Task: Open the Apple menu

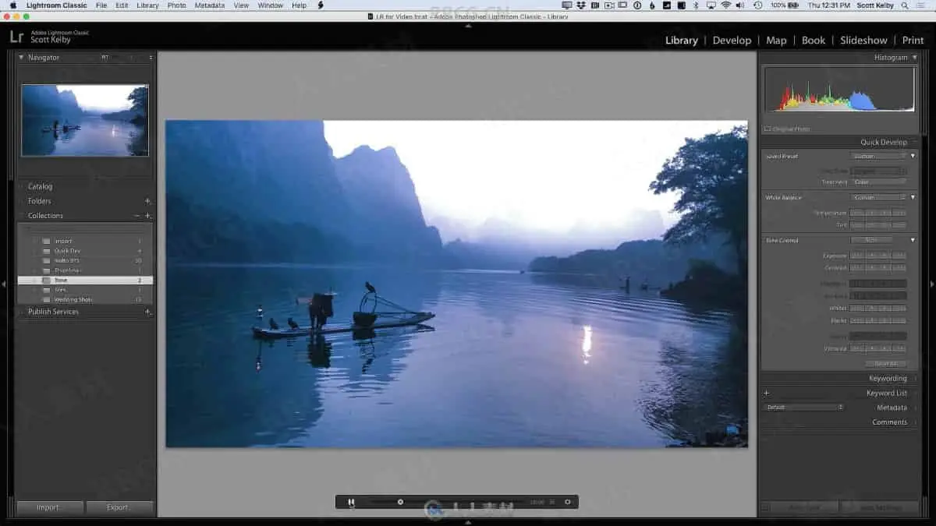Action: pyautogui.click(x=12, y=5)
